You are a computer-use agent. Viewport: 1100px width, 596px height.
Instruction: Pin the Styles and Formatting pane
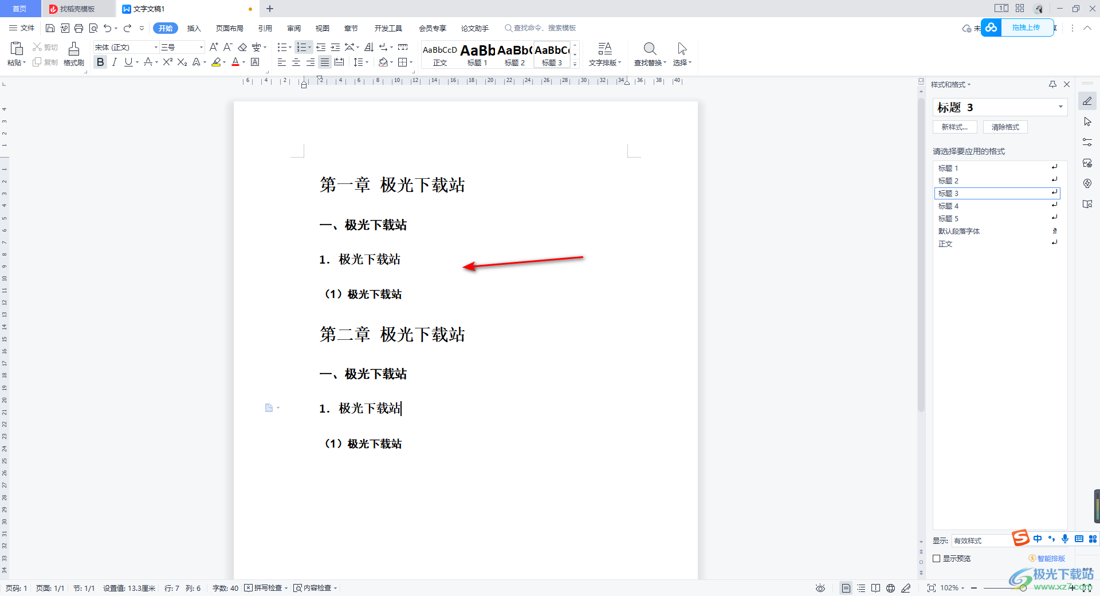click(x=1052, y=84)
